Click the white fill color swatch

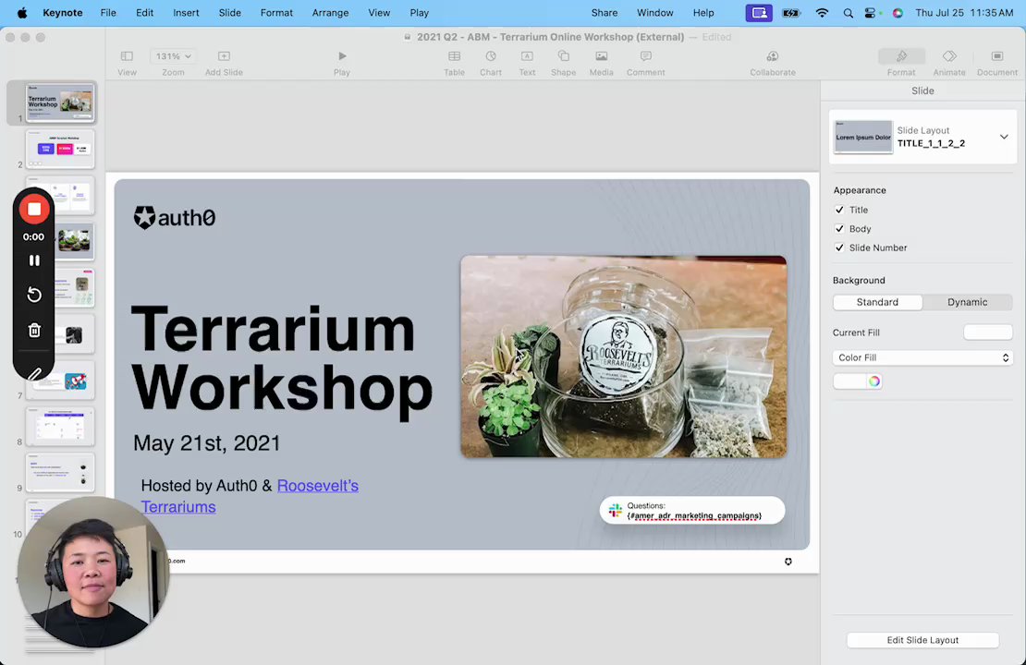coord(850,381)
